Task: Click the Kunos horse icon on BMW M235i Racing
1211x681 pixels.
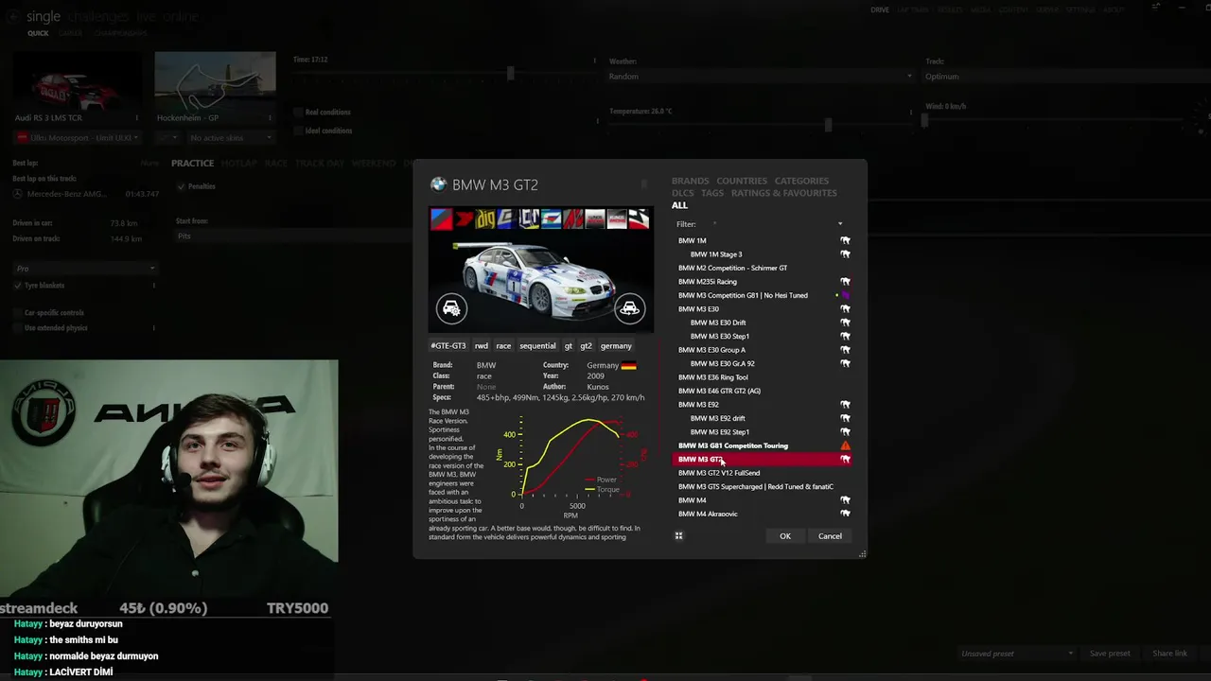Action: click(x=846, y=282)
